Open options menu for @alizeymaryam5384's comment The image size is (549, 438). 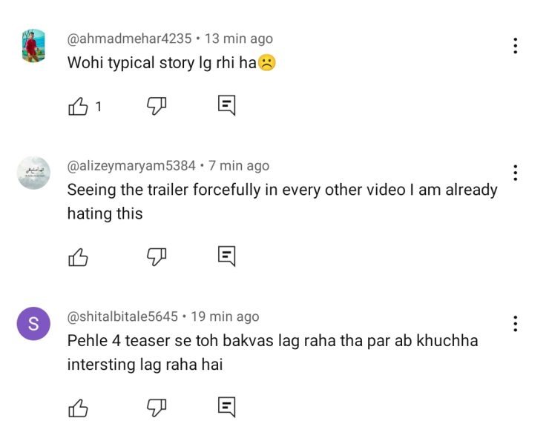coord(515,173)
